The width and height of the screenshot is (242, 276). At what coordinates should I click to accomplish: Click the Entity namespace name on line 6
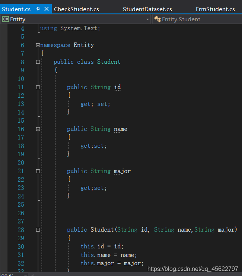tap(84, 45)
